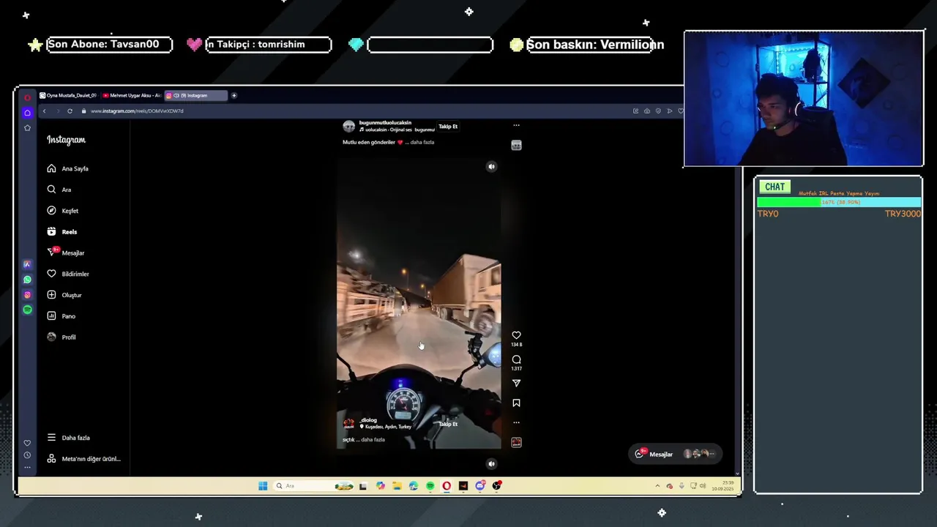Open audio thumbnail at reel bottom right

tap(516, 442)
